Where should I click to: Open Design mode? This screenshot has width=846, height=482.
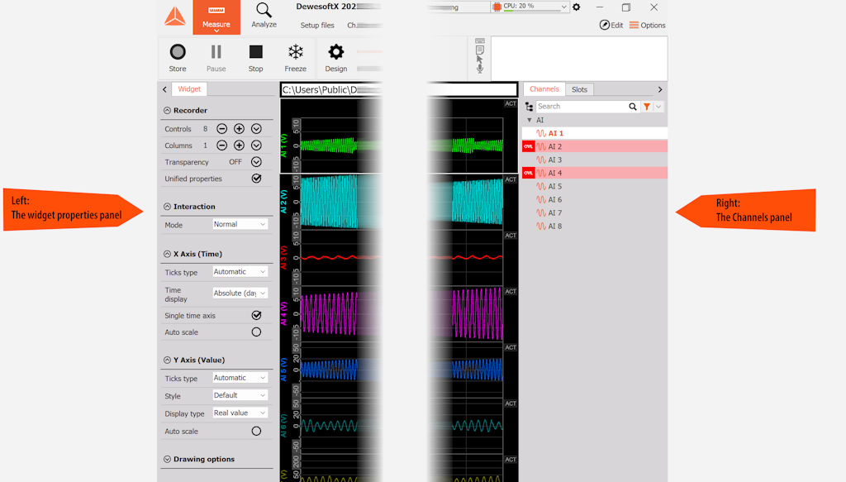(335, 58)
